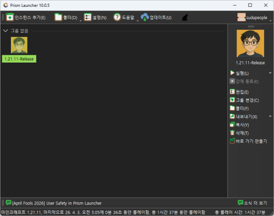Select the 1.21.11-Release instance thumbnail
Viewport: 274px width, 216px height.
(x=19, y=45)
